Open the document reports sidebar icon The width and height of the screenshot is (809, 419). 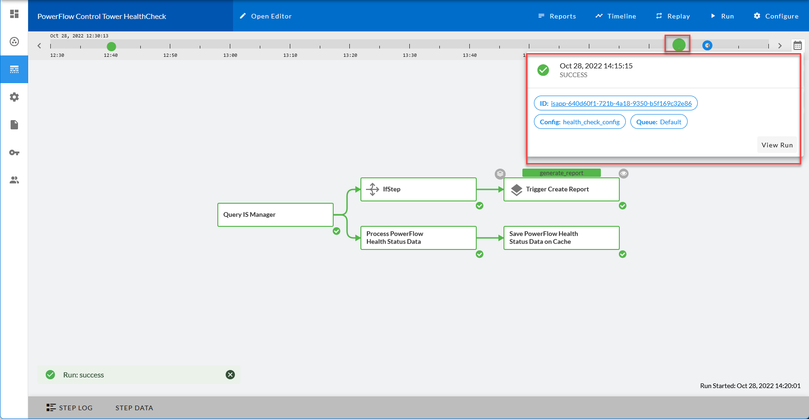coord(14,125)
